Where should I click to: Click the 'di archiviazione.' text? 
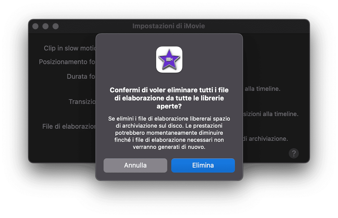[265, 138]
